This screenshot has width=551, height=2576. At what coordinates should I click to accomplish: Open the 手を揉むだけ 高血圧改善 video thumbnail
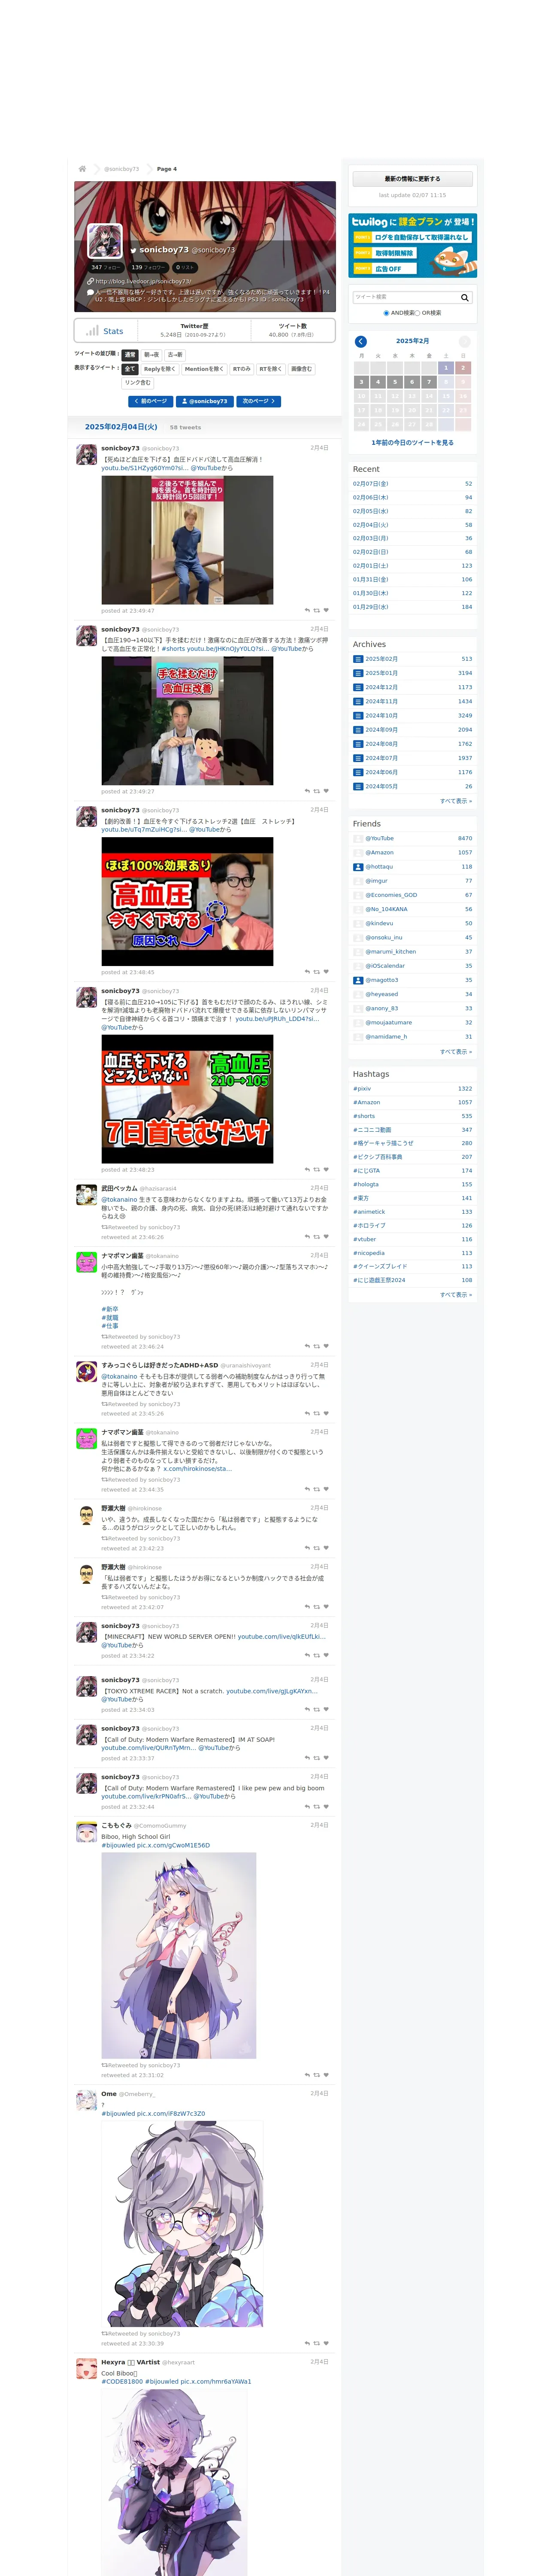(x=187, y=721)
